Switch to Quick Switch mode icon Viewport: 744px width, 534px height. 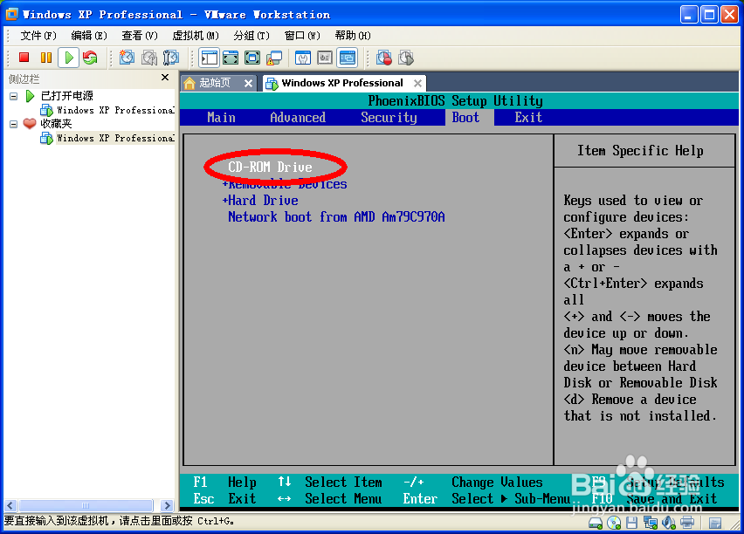(231, 58)
